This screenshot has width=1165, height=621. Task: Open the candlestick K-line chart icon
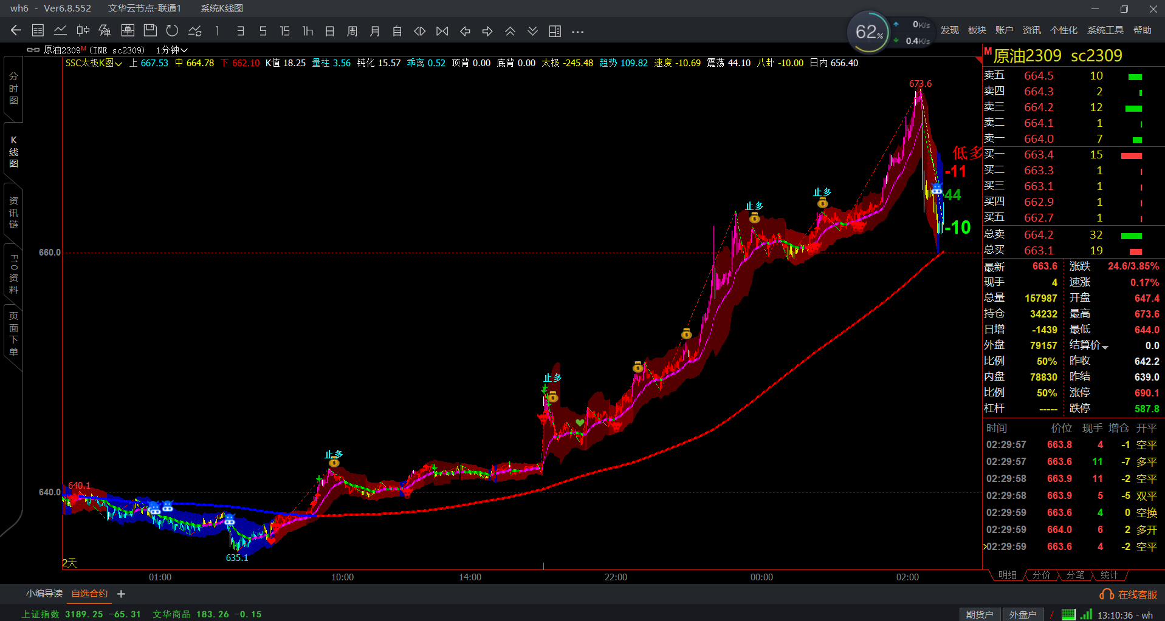[83, 31]
